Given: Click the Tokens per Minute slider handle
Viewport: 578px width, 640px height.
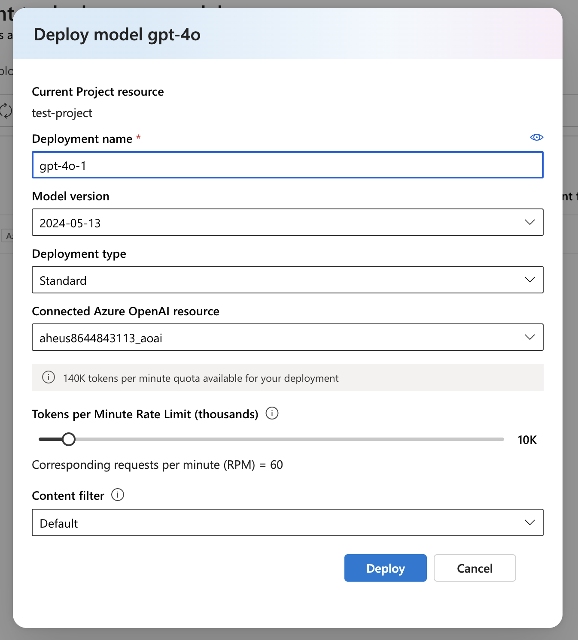Looking at the screenshot, I should (69, 439).
